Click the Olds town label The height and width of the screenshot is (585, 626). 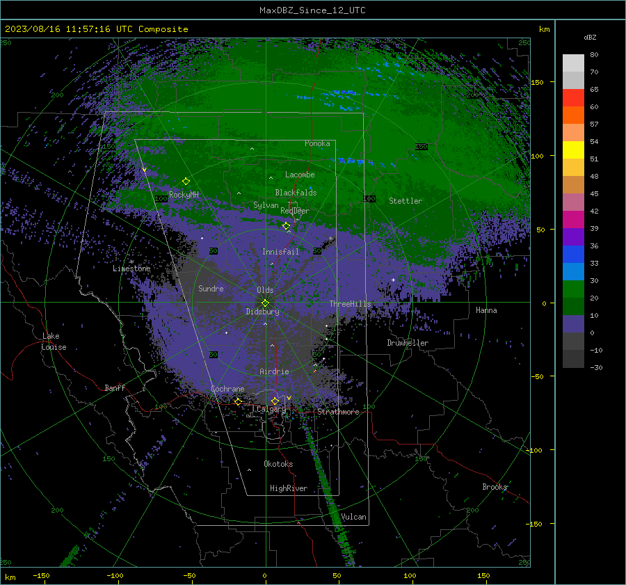(x=265, y=290)
